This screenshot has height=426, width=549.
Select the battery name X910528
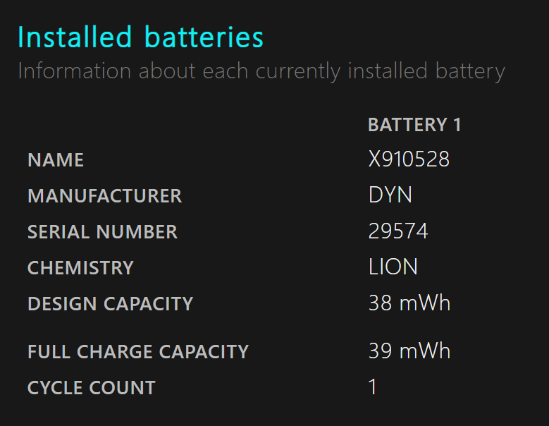(x=409, y=159)
